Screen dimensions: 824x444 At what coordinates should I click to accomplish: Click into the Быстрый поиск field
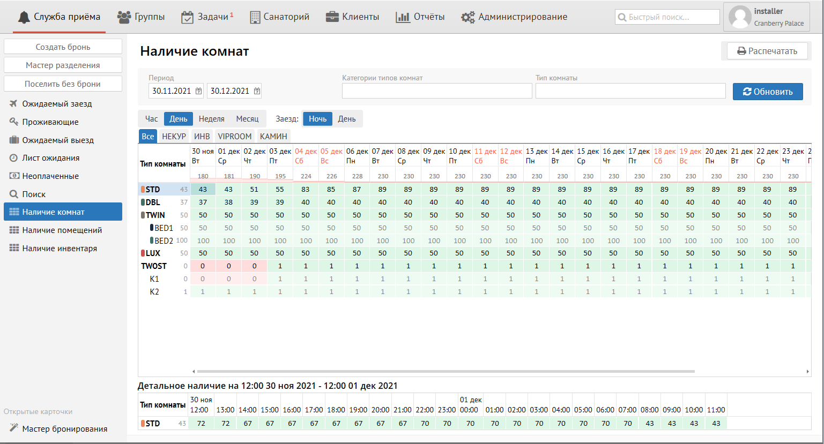[x=672, y=17]
